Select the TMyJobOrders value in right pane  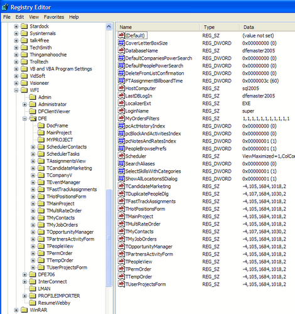tap(141, 239)
